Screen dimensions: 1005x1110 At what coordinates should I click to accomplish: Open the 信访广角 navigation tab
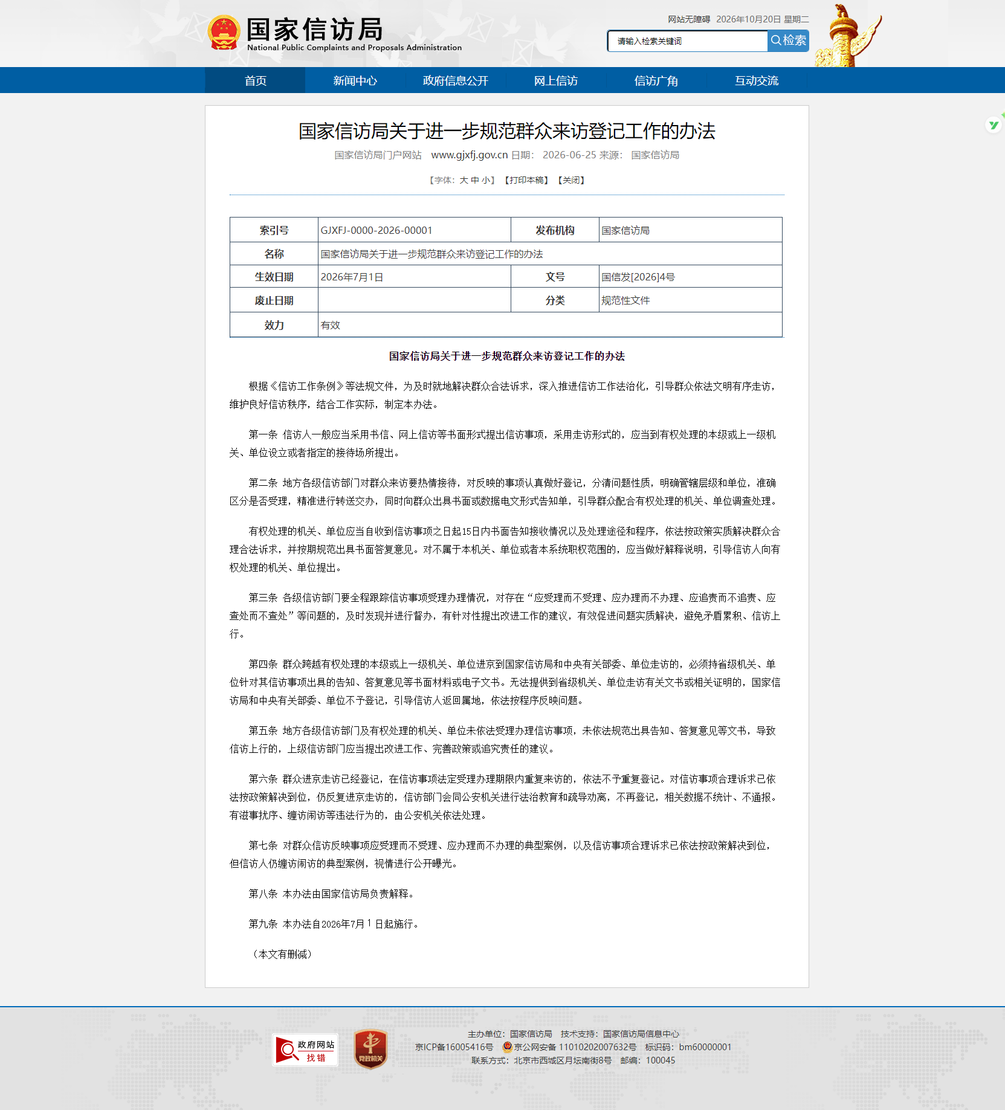click(656, 80)
